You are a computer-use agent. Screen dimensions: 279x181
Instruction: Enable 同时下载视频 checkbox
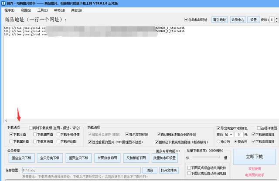coord(31,128)
